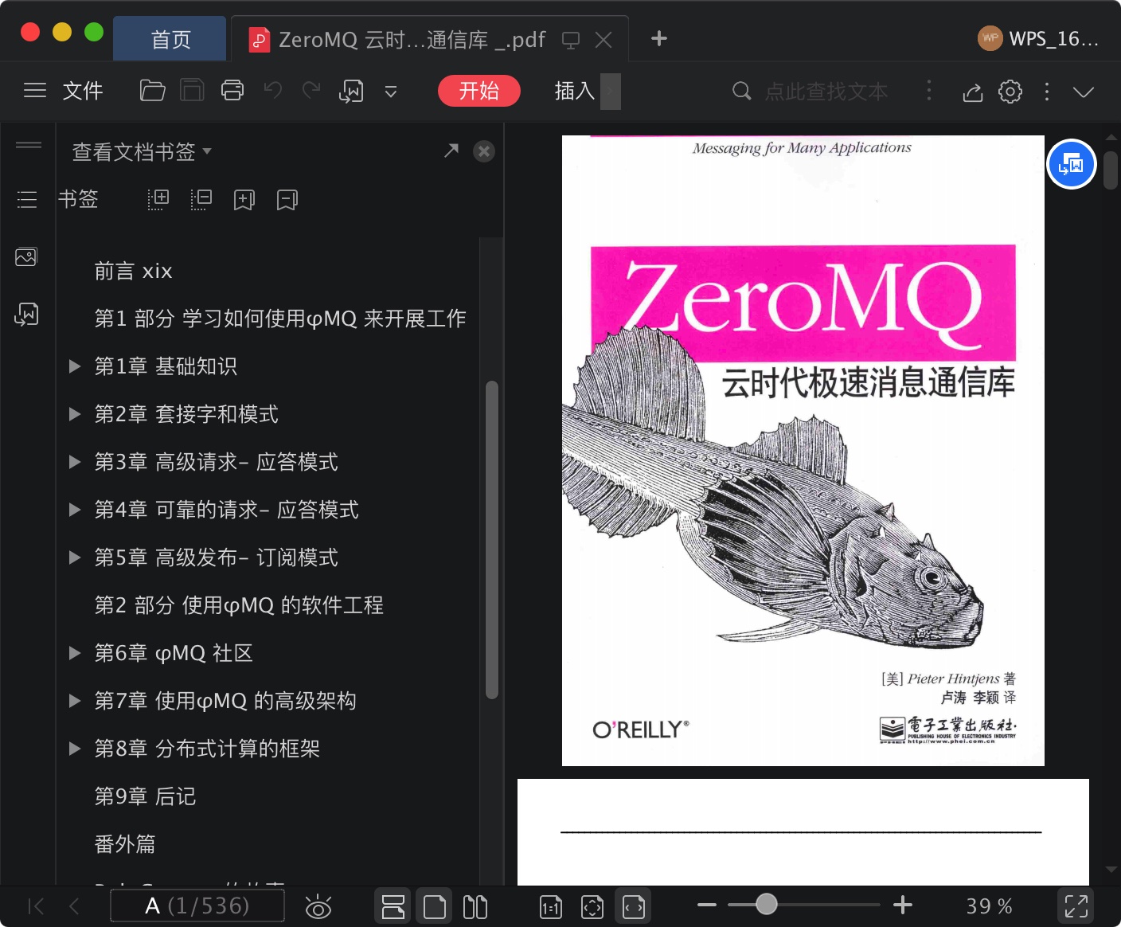Expand 第2章 套接字和模式 bookmark

75,414
